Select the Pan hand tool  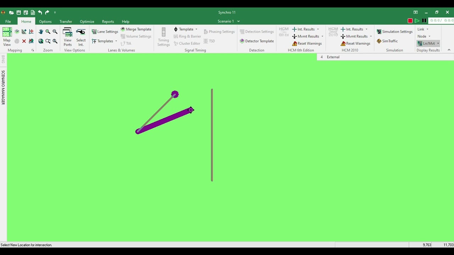41,32
